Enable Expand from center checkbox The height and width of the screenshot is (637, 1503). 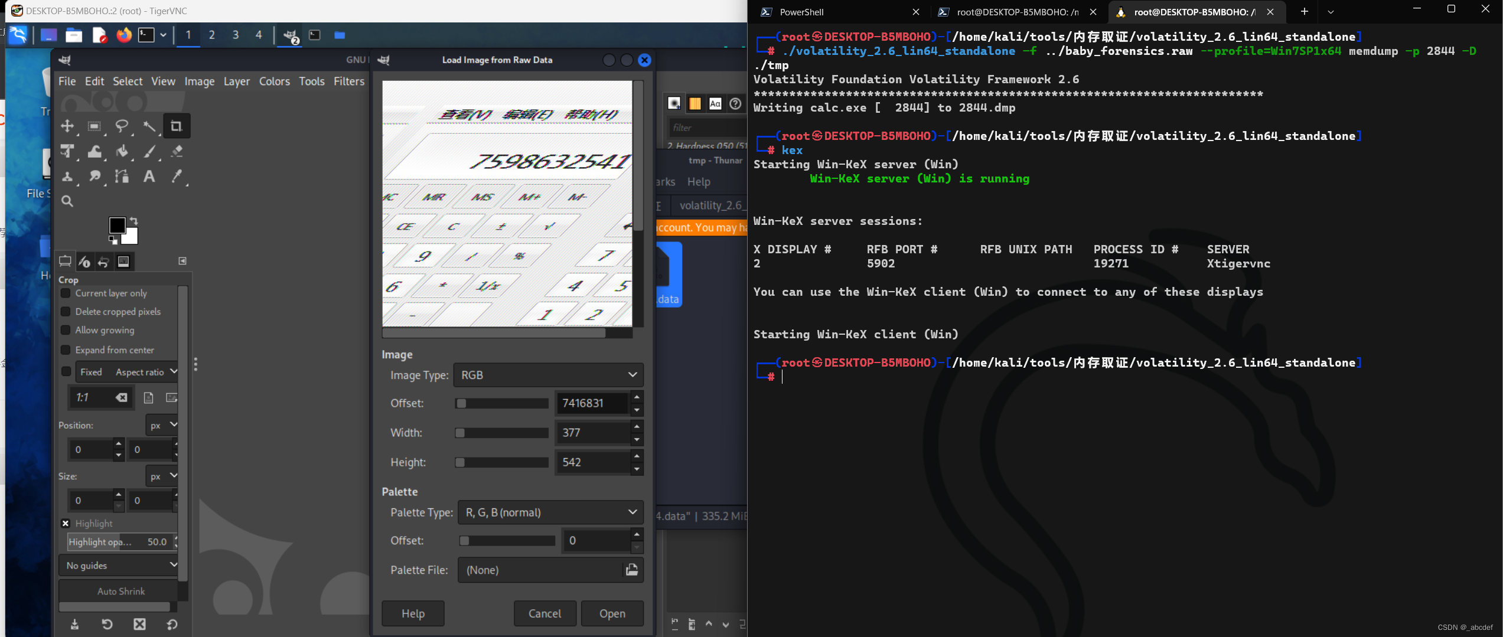(66, 350)
